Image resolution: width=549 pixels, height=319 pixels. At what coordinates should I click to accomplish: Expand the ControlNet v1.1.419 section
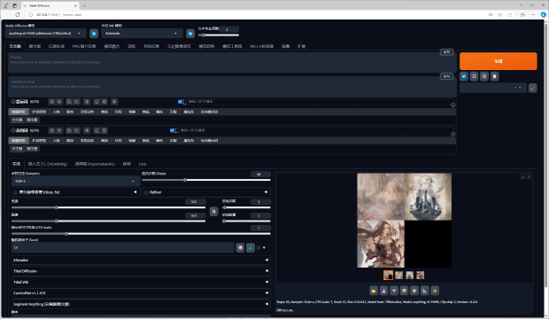141,293
